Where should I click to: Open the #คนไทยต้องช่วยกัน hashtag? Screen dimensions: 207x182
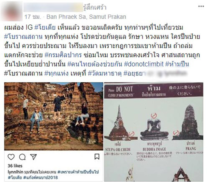(95, 64)
